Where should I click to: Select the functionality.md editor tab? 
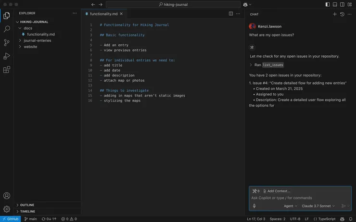pos(103,14)
